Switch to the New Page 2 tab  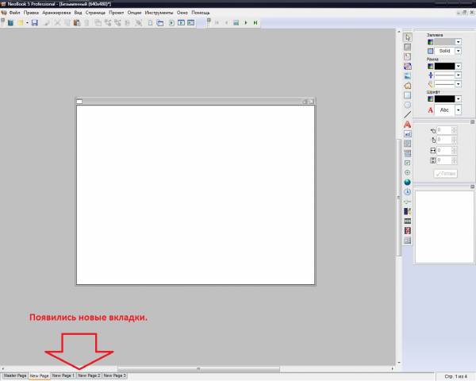[88, 375]
